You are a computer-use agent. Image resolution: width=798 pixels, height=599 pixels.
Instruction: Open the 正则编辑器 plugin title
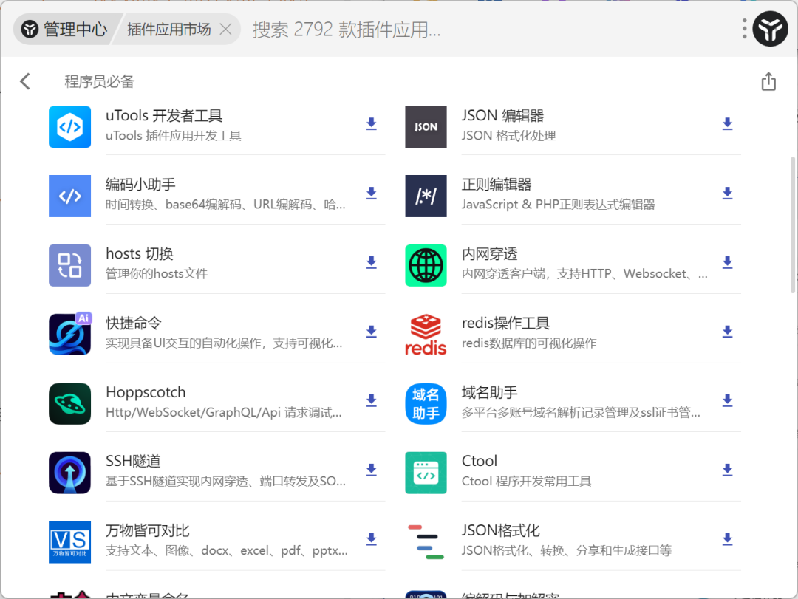click(497, 185)
